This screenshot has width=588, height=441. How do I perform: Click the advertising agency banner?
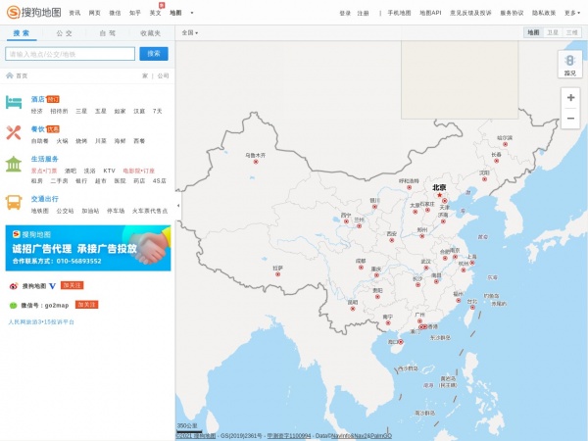[x=88, y=248]
